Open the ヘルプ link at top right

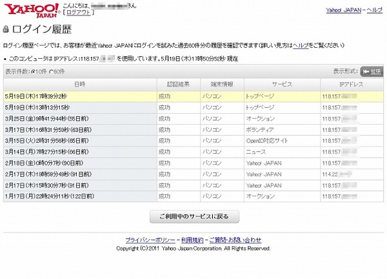(x=375, y=10)
